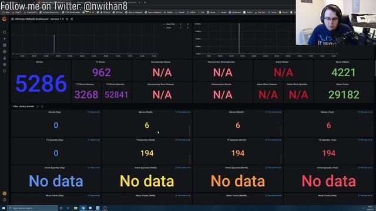Image resolution: width=376 pixels, height=211 pixels.
Task: Open the Music Tracks panel title menu
Action: pos(343,84)
